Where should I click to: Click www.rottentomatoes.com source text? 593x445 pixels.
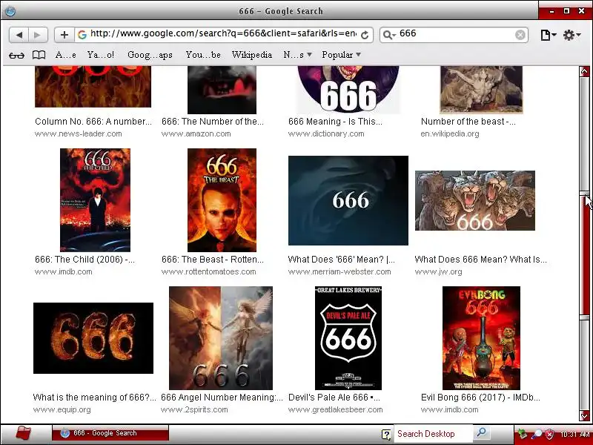209,271
